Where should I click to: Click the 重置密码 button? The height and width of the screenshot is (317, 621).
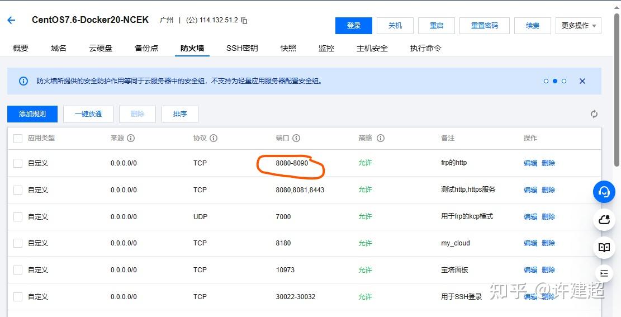485,26
